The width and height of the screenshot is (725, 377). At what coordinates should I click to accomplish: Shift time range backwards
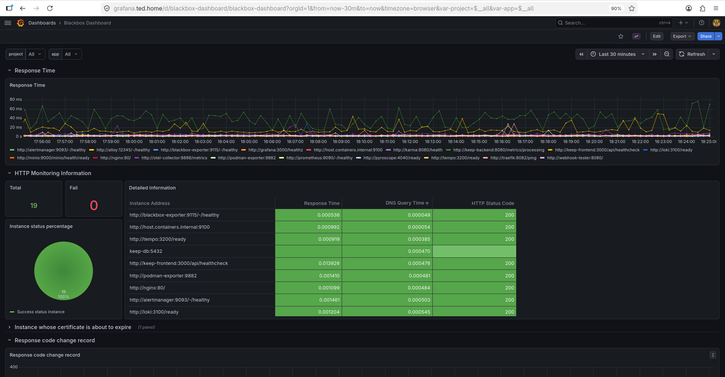(x=582, y=54)
